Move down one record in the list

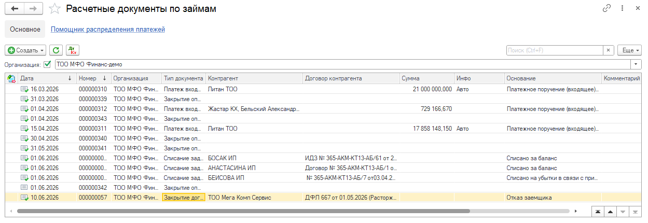[623, 212]
